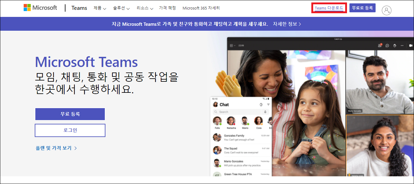Open the 가격 책정 menu item
Screen dimensions: 414x184
click(168, 8)
